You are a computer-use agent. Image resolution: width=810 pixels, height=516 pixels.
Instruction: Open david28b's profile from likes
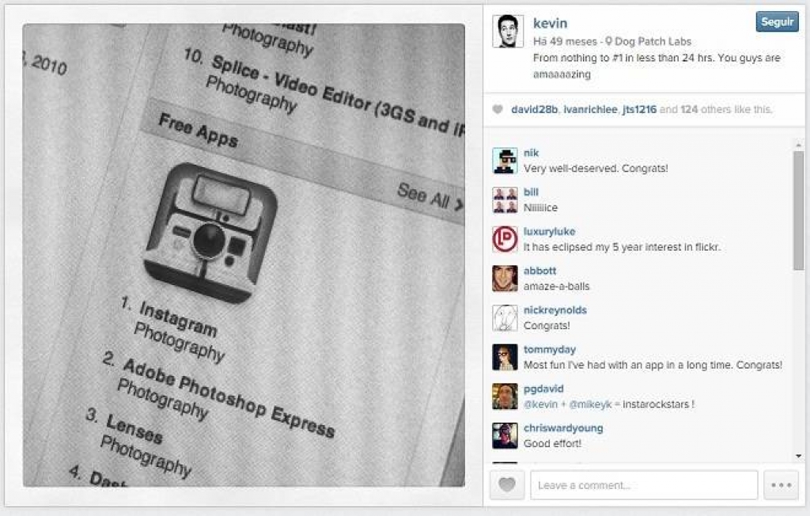click(x=534, y=109)
